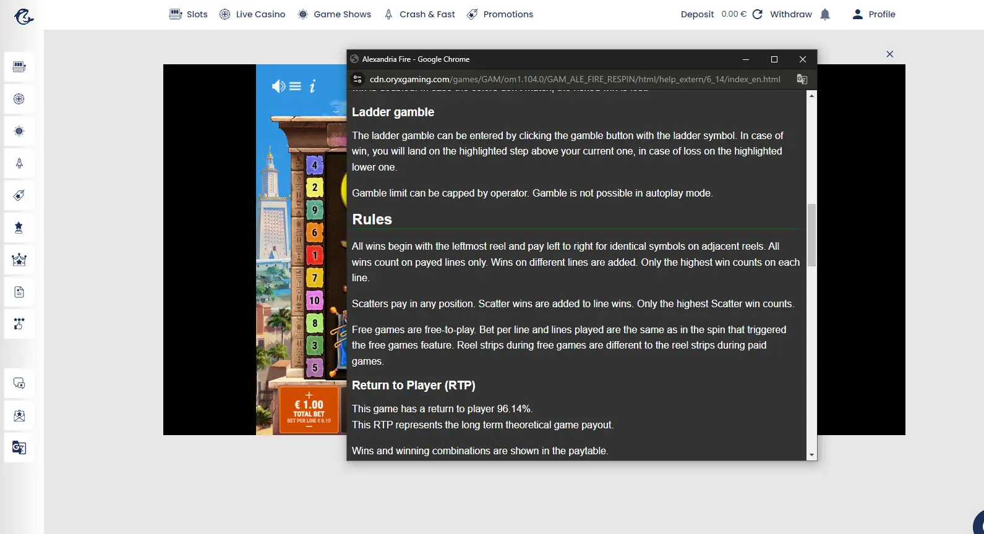The image size is (984, 534).
Task: Click the game shows wheel sidebar icon
Action: pyautogui.click(x=19, y=131)
